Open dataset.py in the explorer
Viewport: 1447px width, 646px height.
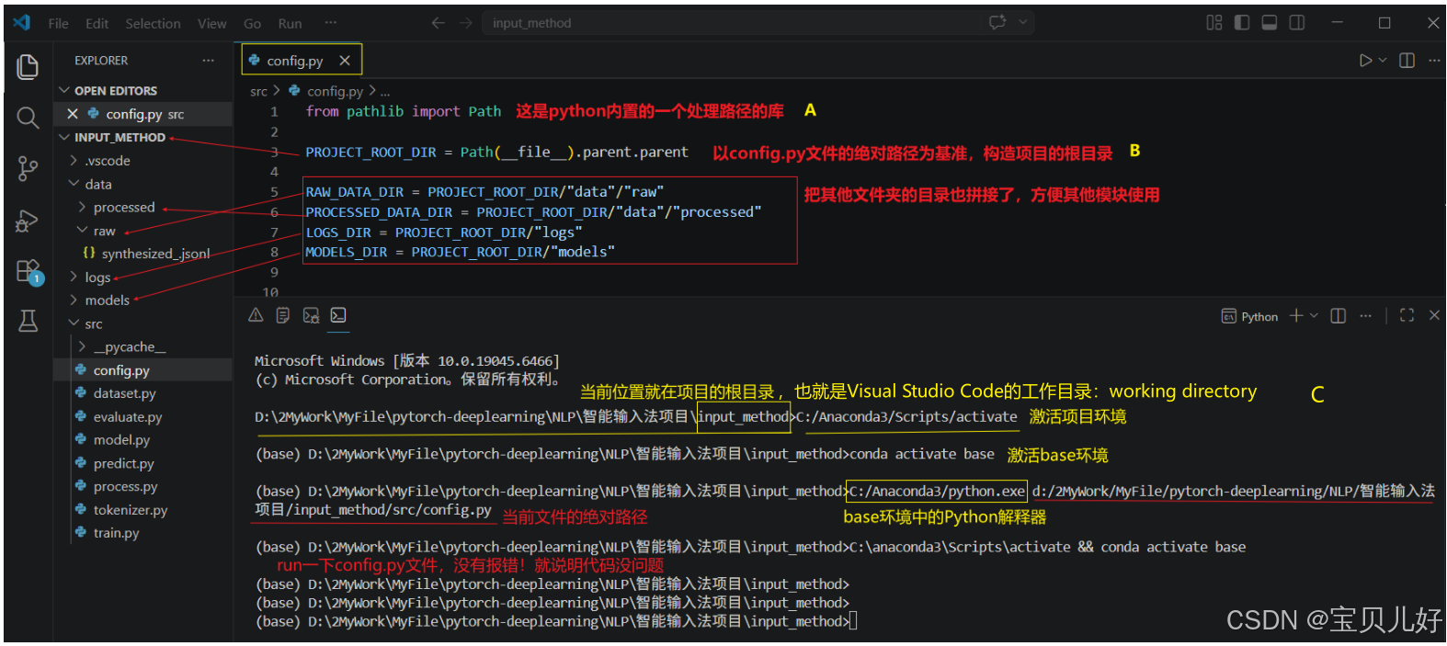click(x=142, y=393)
